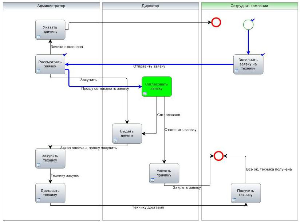
Task: Click the form icon in Доставить технику task
Action: (x=39, y=199)
